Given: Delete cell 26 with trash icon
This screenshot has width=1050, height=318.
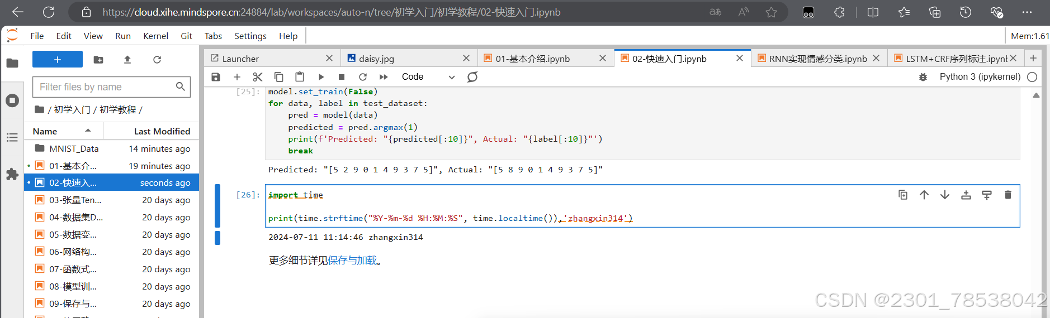Looking at the screenshot, I should tap(1008, 195).
